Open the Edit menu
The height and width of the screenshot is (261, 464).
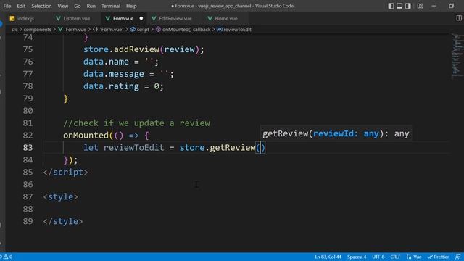21,6
